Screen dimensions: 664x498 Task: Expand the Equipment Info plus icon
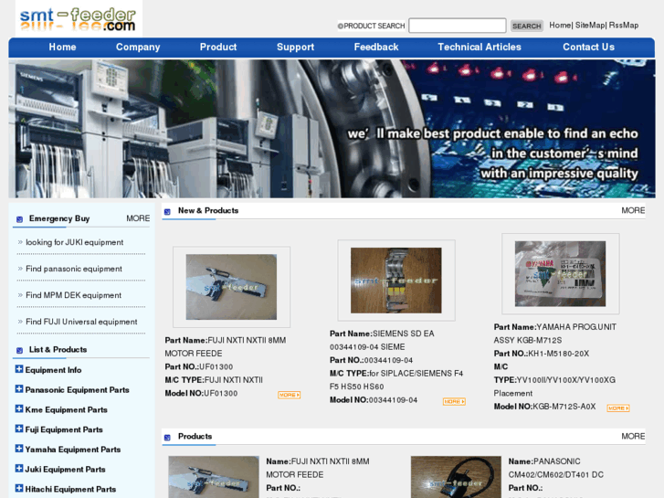(19, 369)
